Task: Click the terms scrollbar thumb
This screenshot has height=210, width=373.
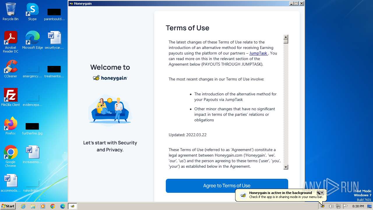Action: [x=286, y=41]
